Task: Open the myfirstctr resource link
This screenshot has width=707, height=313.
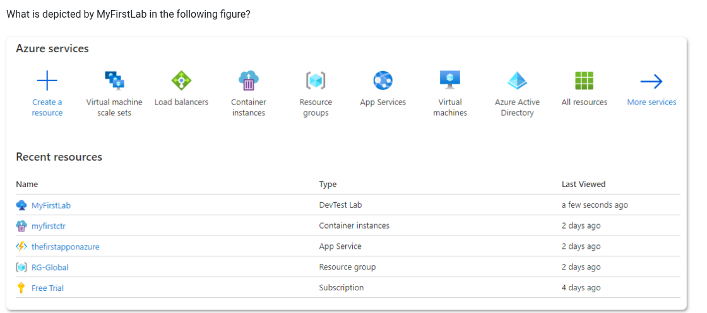Action: (48, 226)
